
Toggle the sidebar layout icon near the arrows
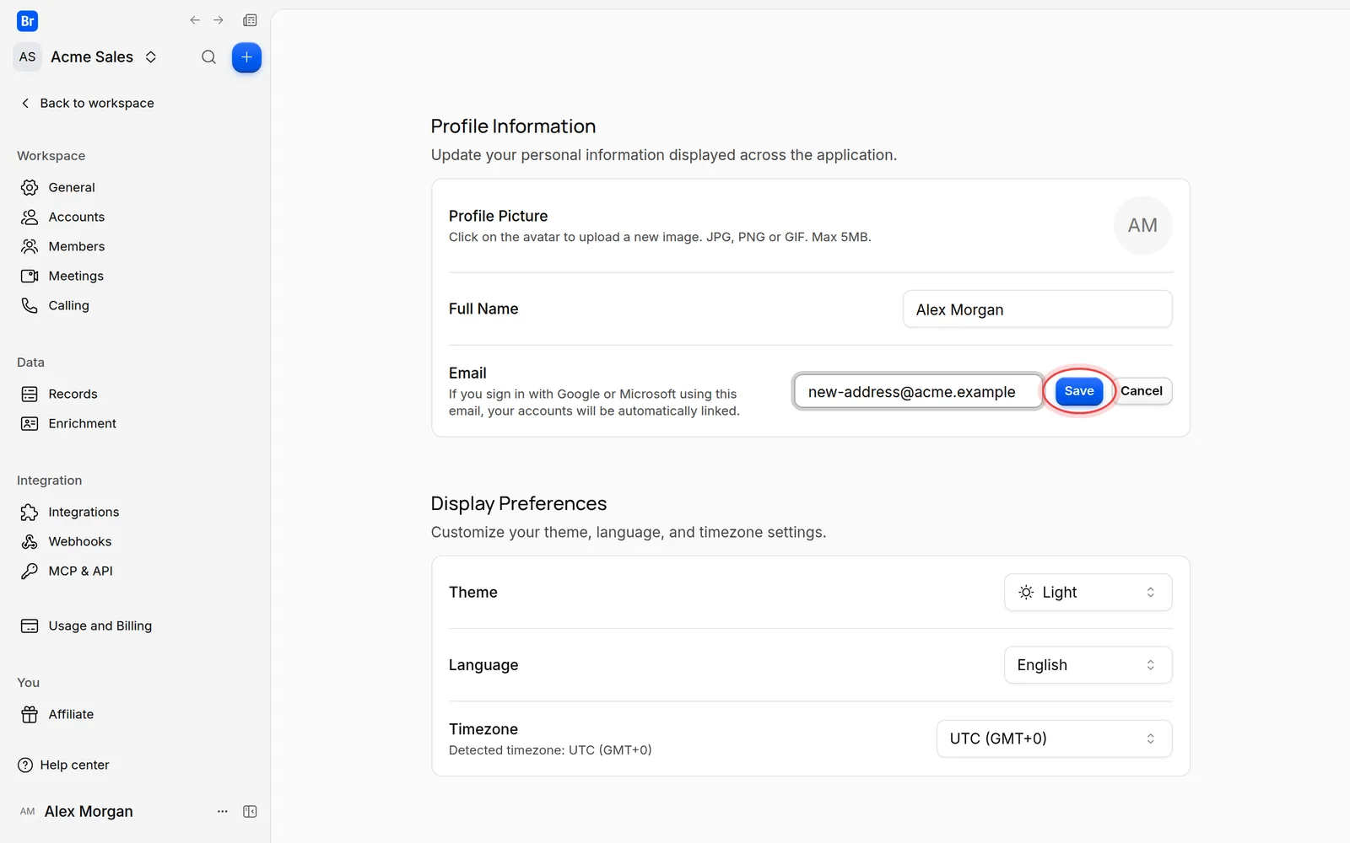click(x=250, y=20)
